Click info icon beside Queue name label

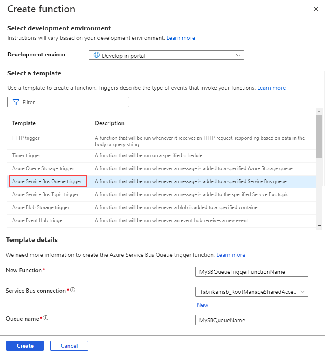46,319
